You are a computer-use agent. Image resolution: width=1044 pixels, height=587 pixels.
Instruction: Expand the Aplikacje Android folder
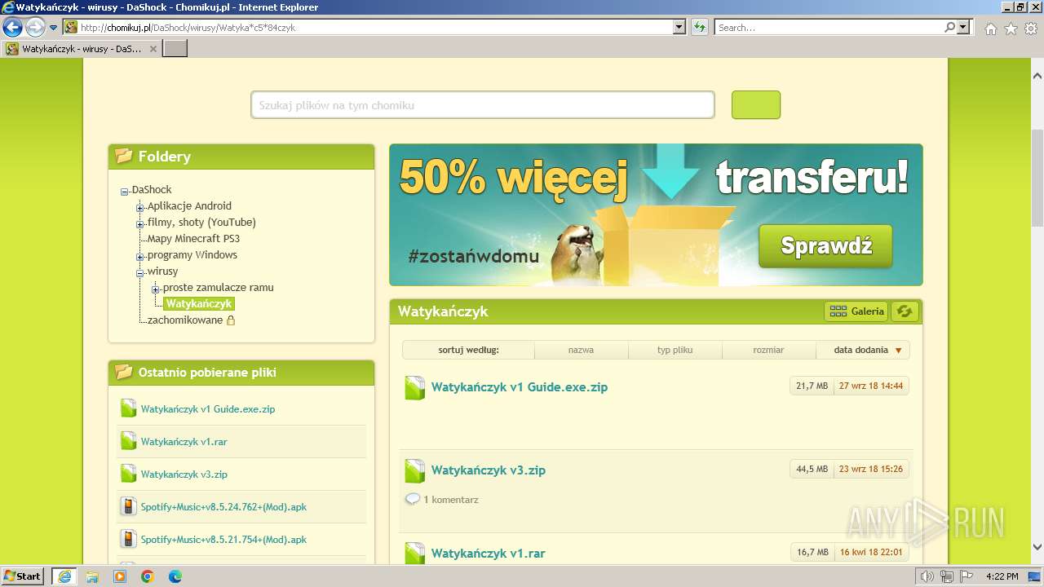pos(140,208)
